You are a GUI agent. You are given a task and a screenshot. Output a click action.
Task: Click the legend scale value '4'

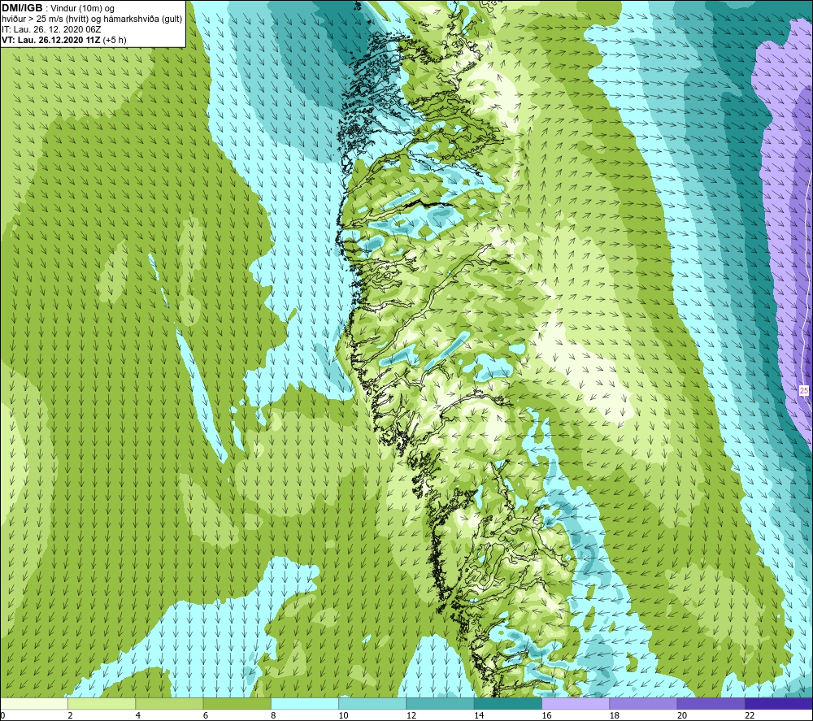tap(138, 715)
